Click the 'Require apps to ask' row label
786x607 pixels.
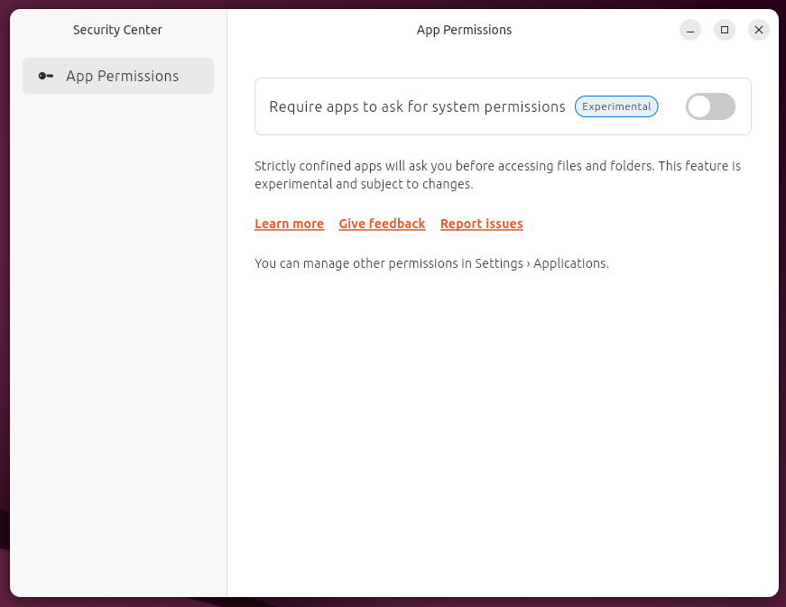pyautogui.click(x=417, y=106)
